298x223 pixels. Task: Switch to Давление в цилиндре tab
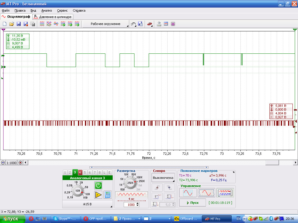pyautogui.click(x=53, y=17)
